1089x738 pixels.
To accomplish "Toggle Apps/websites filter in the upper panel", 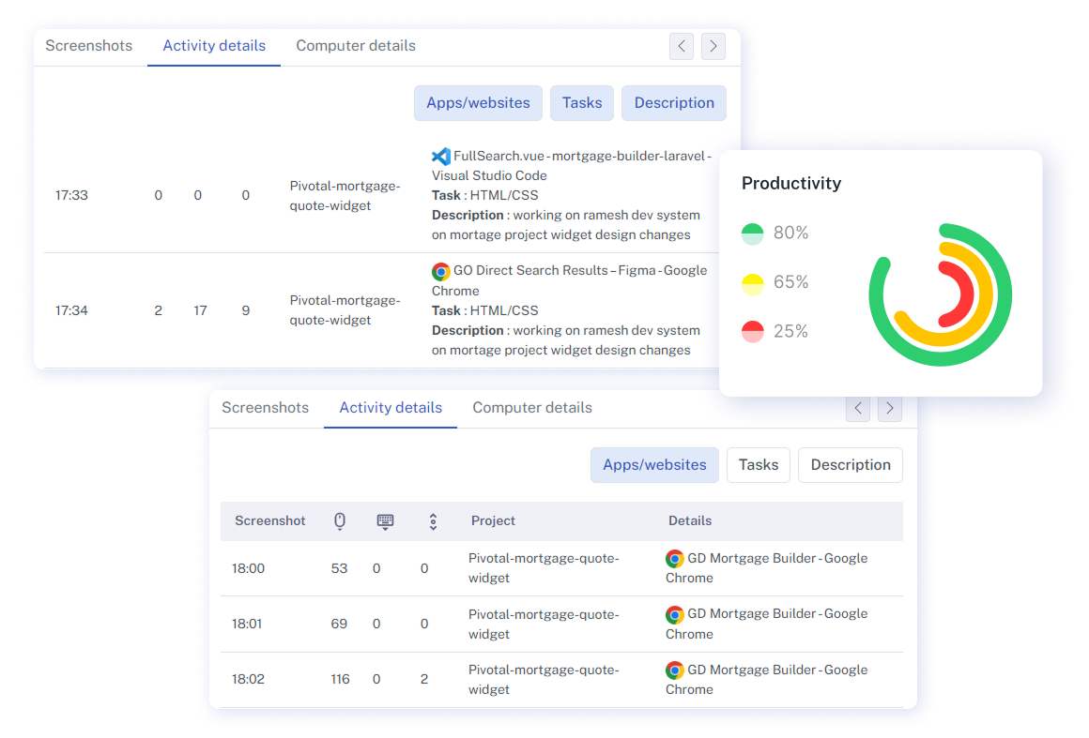I will [x=478, y=103].
